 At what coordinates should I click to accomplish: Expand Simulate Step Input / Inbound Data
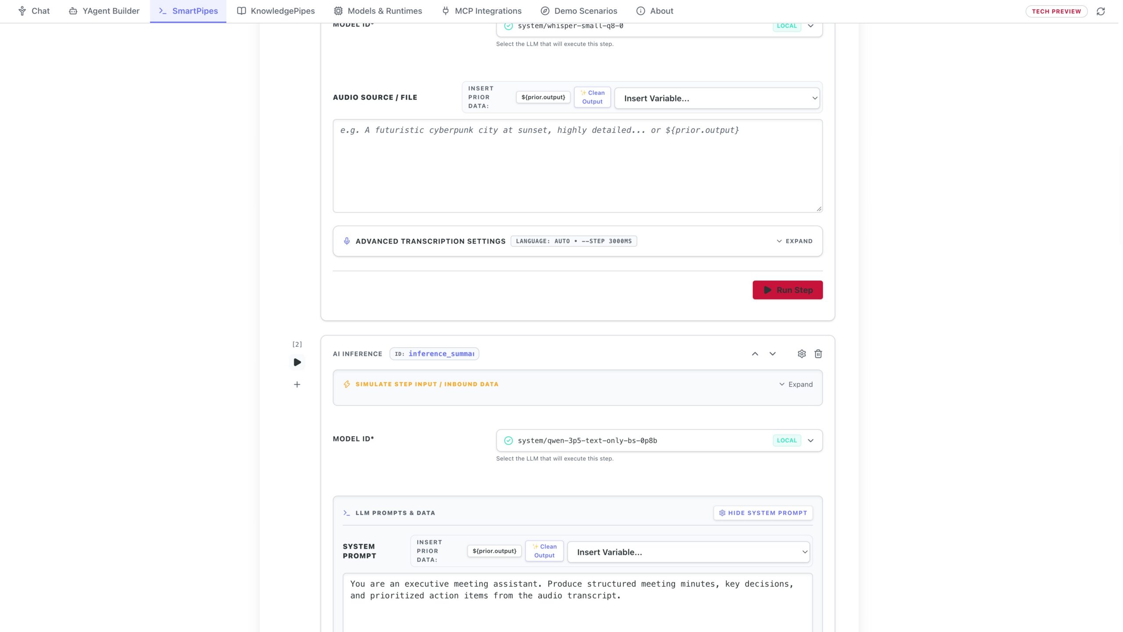[796, 384]
